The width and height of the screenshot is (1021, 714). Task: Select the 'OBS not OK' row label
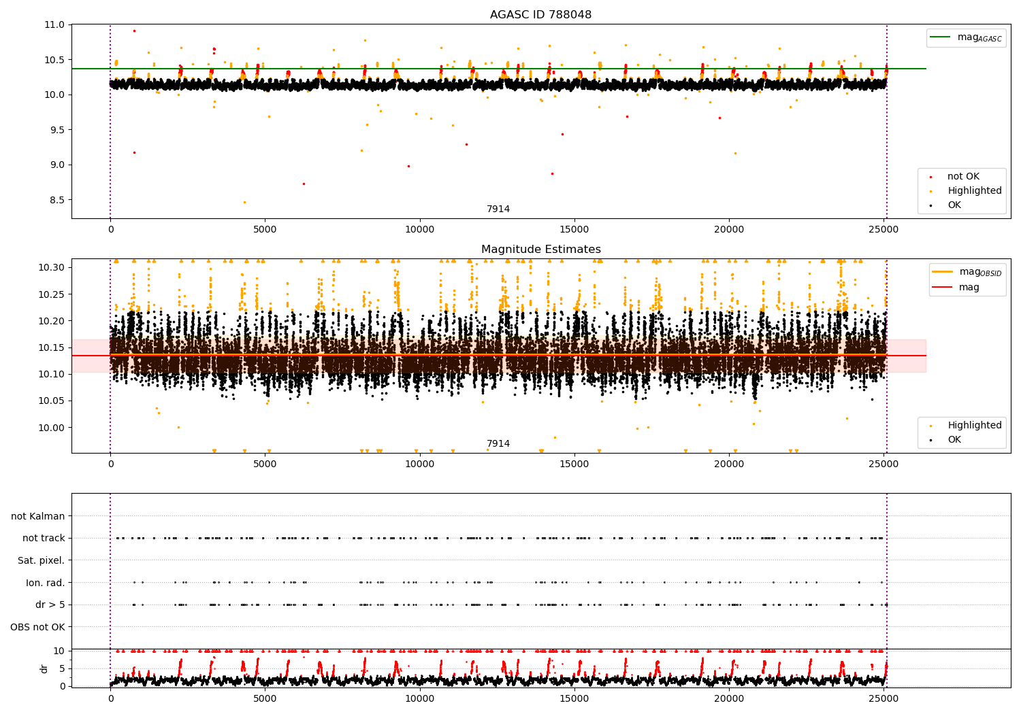(x=38, y=627)
